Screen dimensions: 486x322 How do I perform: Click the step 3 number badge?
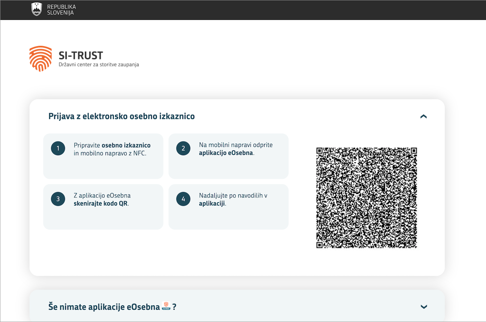(x=58, y=199)
